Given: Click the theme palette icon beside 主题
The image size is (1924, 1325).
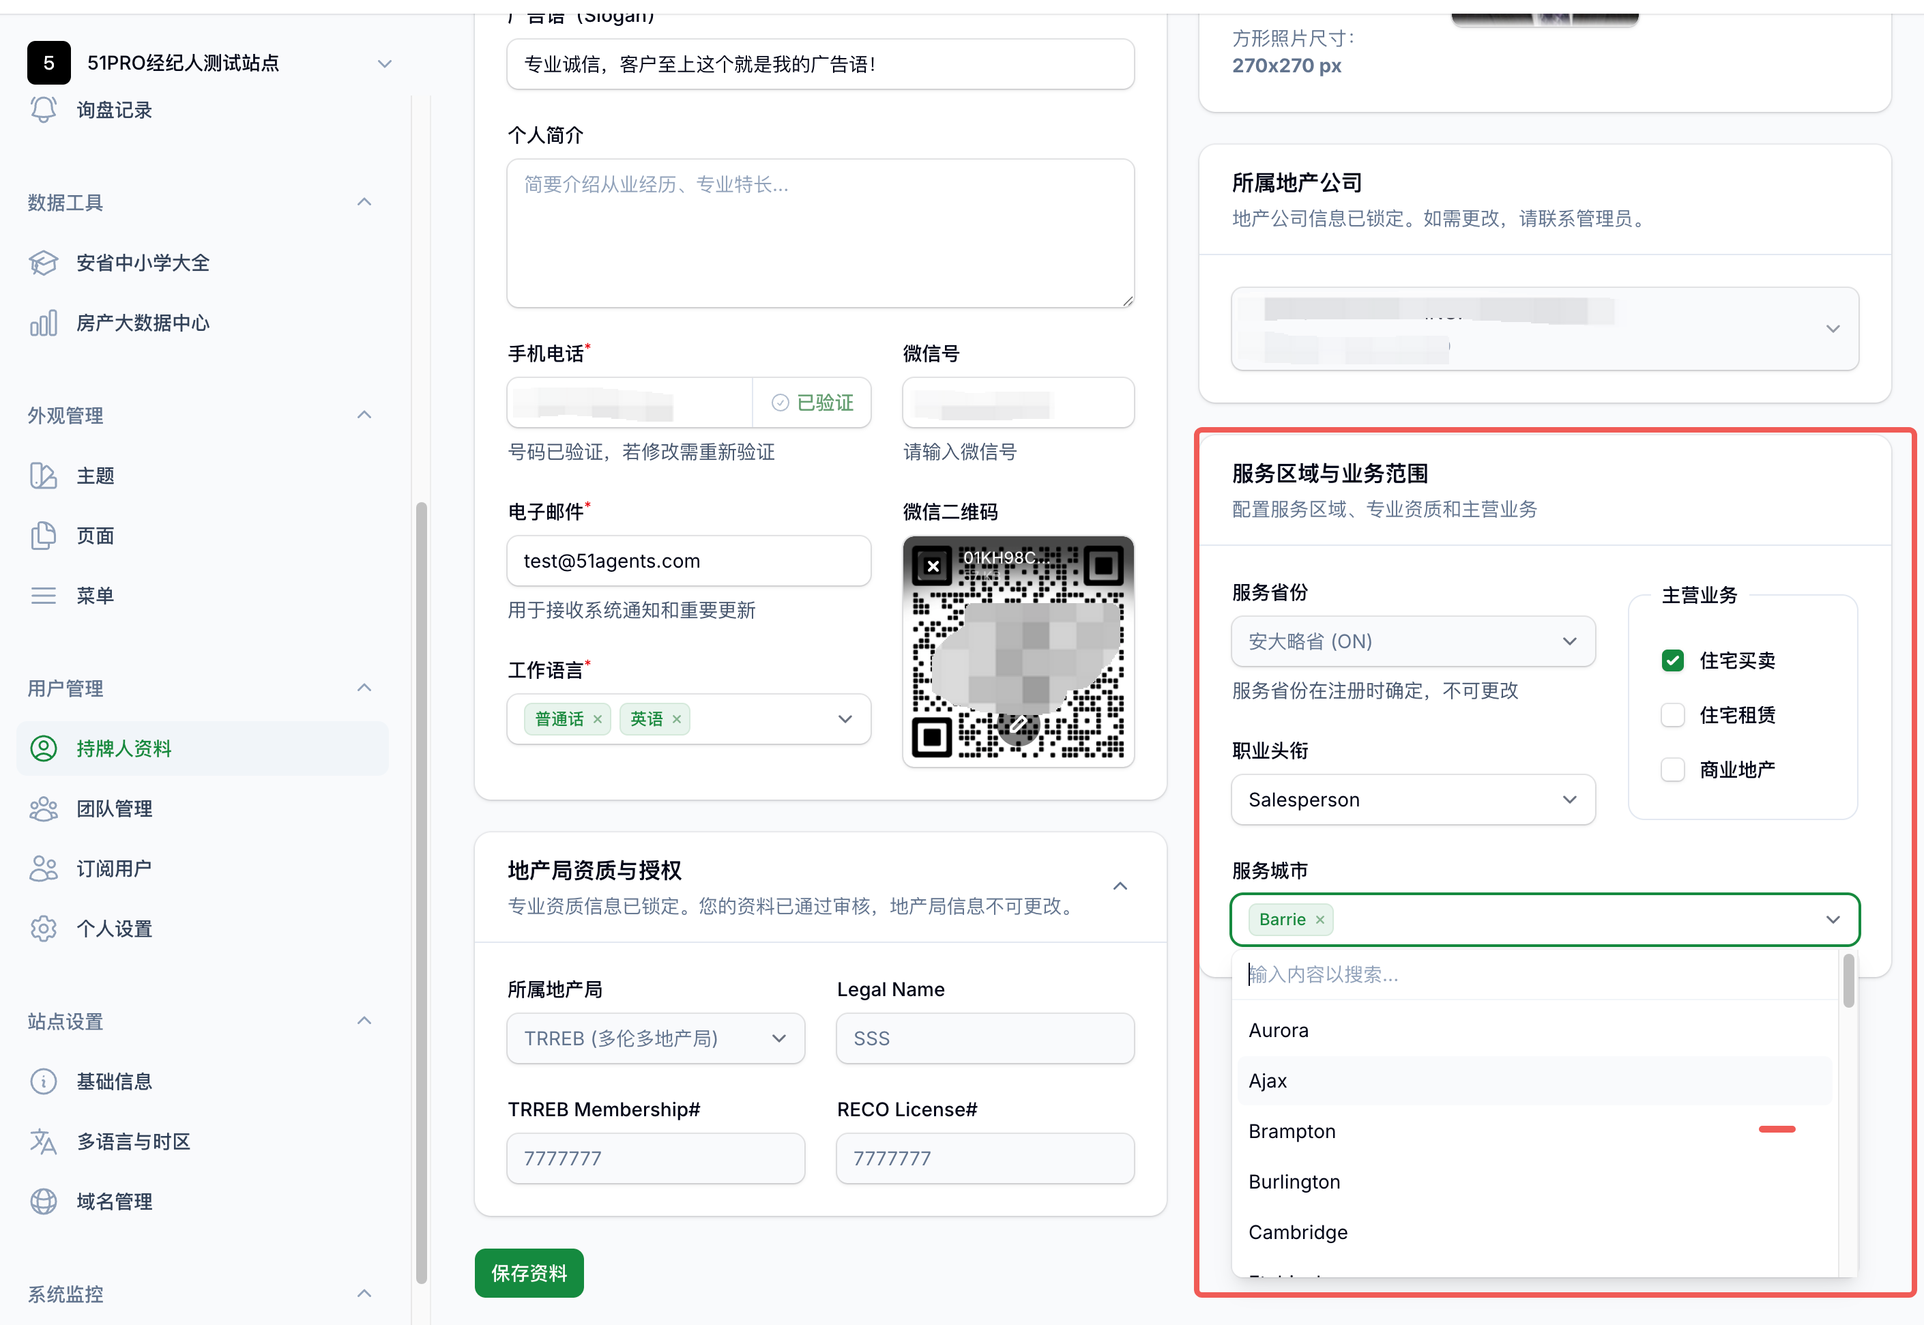Looking at the screenshot, I should pyautogui.click(x=43, y=476).
